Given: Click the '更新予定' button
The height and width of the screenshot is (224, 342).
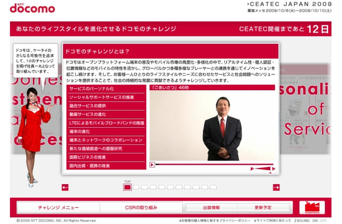Looking at the screenshot, I should click(264, 208).
